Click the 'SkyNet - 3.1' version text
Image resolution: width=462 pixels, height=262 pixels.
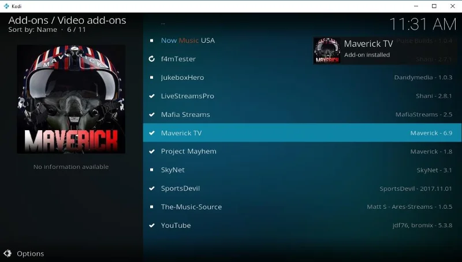(x=434, y=170)
